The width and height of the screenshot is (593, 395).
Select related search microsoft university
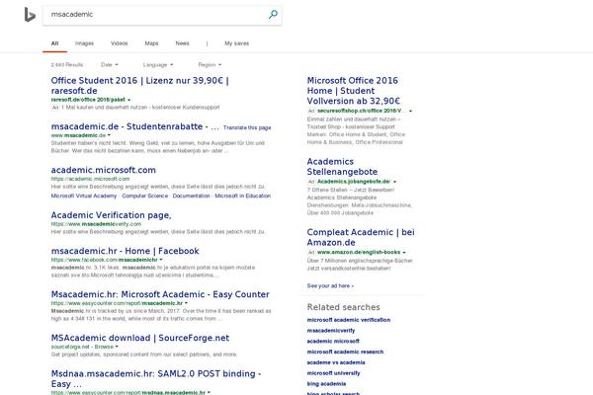[x=333, y=373]
